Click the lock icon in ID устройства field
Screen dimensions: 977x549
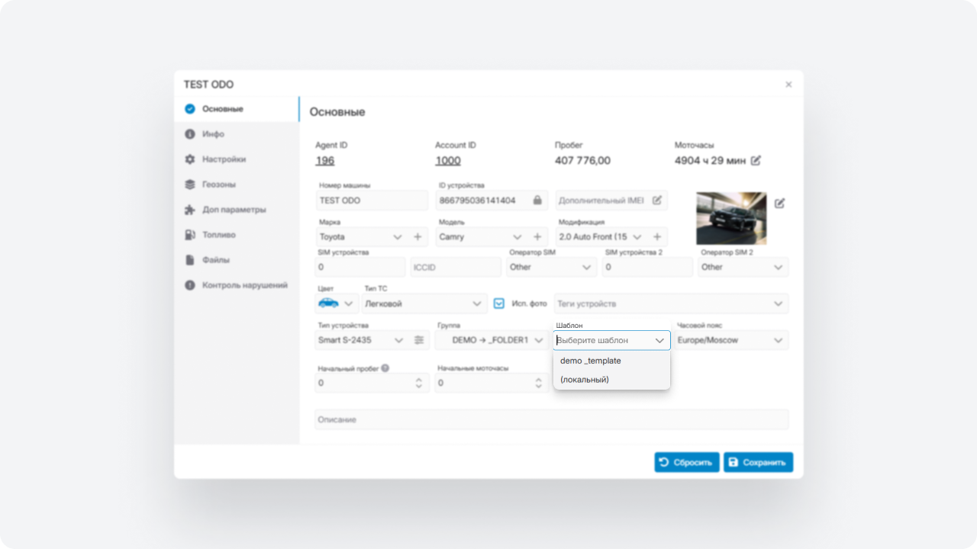click(537, 201)
